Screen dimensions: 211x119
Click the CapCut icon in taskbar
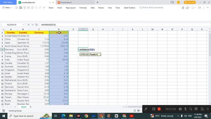(x=116, y=116)
